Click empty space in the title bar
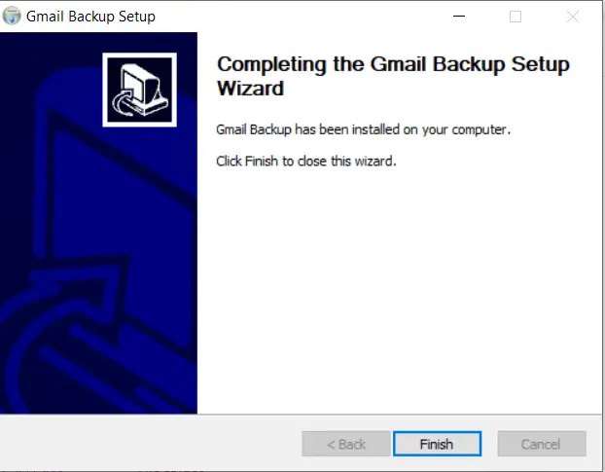 click(x=301, y=17)
